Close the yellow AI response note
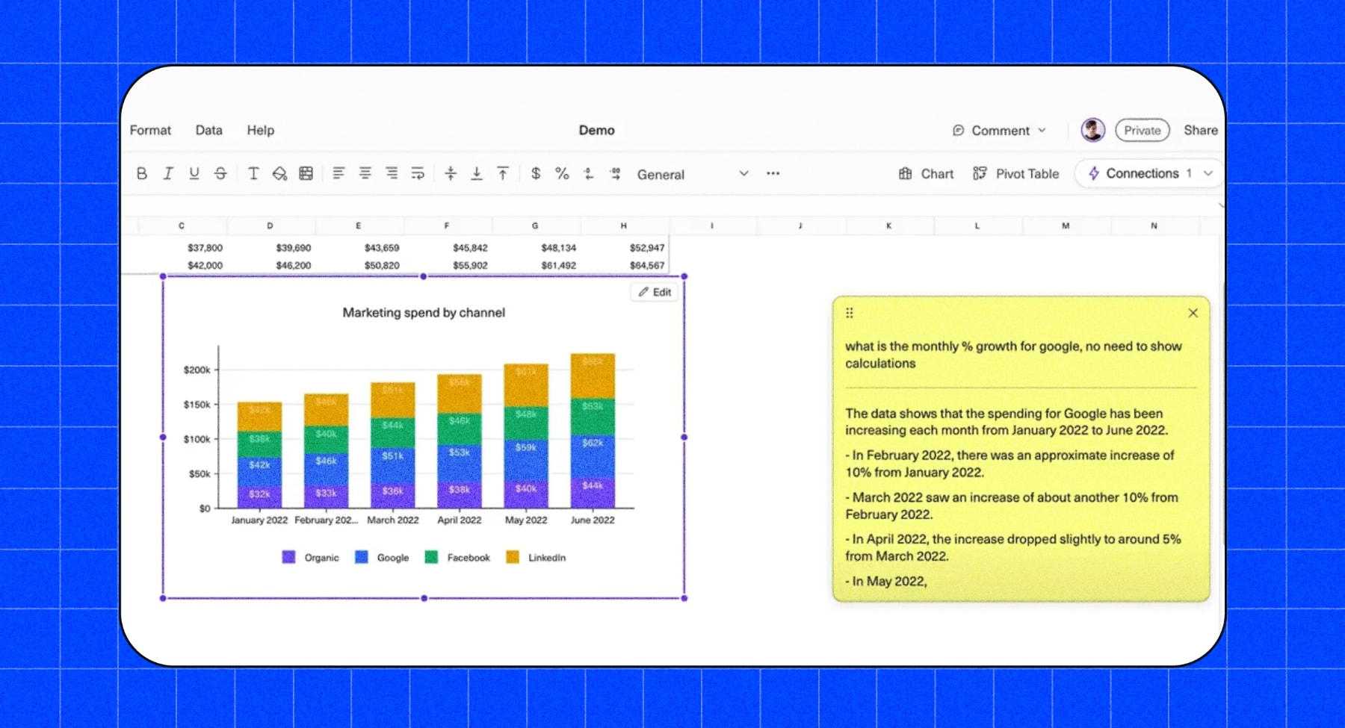The image size is (1345, 728). coord(1193,313)
